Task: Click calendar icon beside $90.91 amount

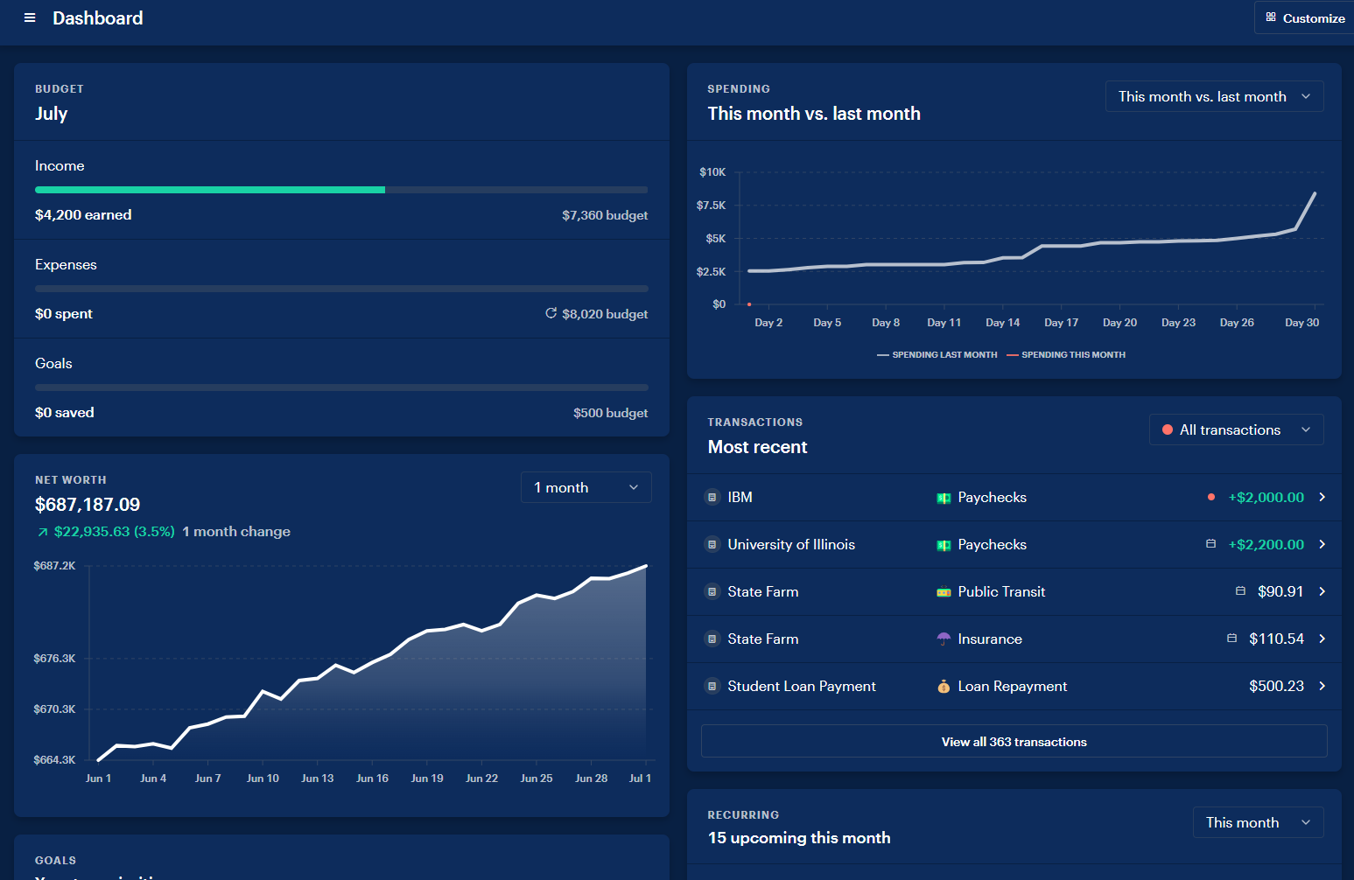Action: (1240, 591)
